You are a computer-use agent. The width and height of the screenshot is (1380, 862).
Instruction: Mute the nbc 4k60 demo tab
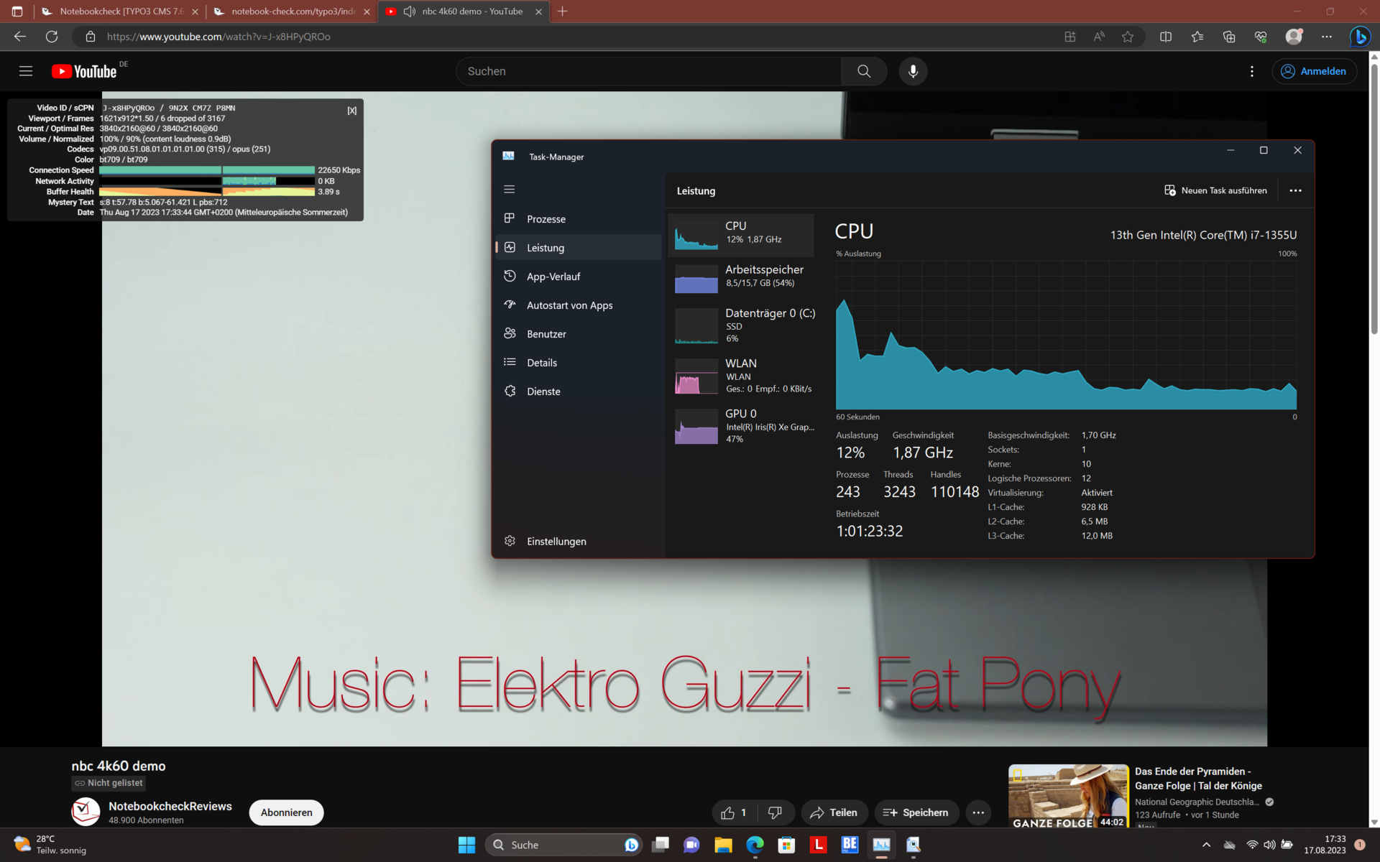point(410,11)
